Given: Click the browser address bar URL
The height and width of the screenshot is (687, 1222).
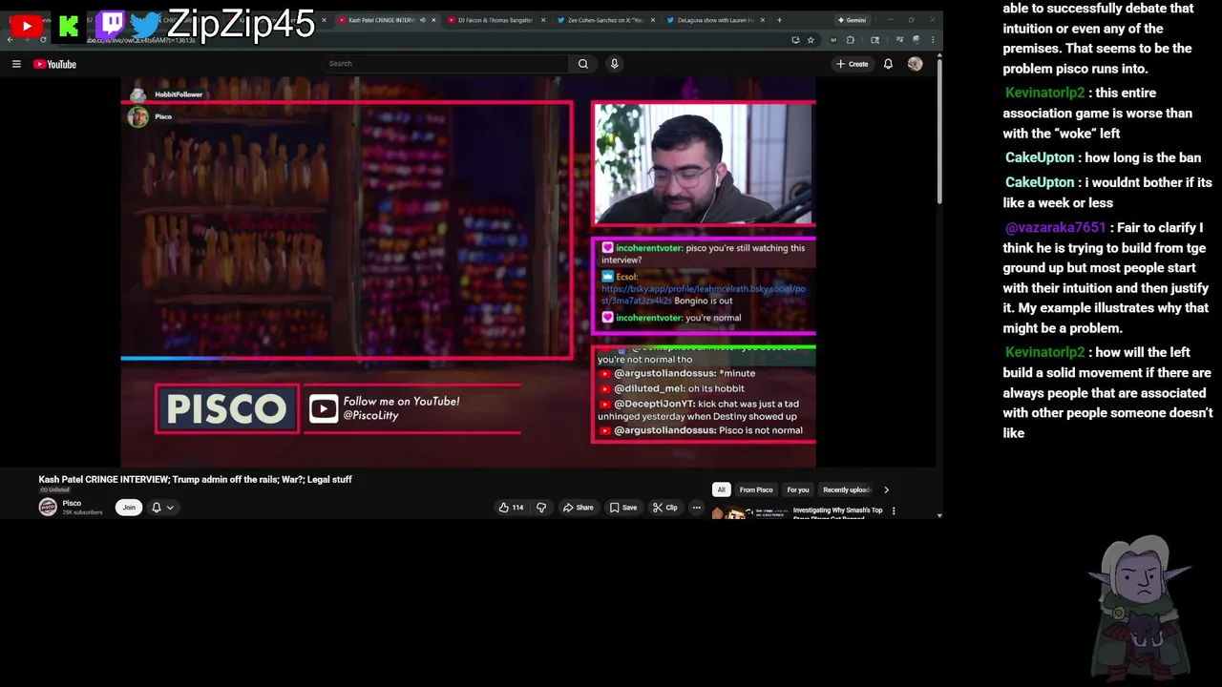Looking at the screenshot, I should pyautogui.click(x=141, y=40).
